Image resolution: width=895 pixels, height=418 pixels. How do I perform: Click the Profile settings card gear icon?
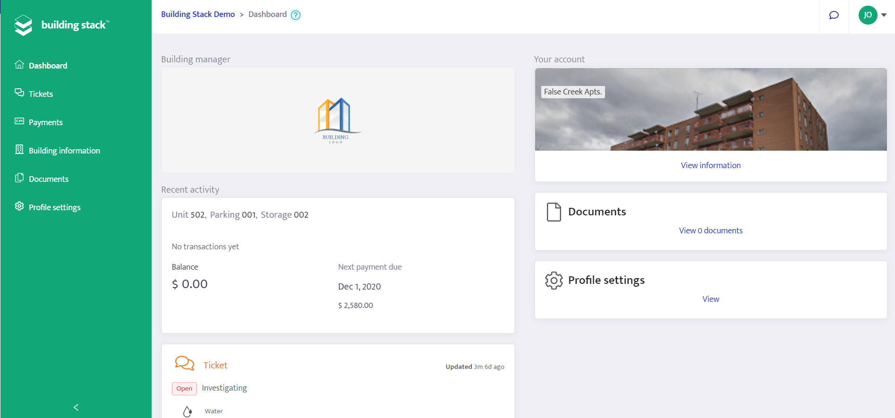(x=554, y=281)
